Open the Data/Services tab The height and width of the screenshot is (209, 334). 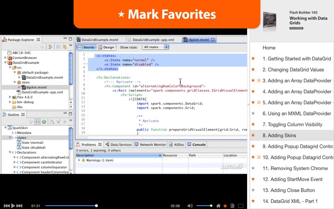(119, 145)
